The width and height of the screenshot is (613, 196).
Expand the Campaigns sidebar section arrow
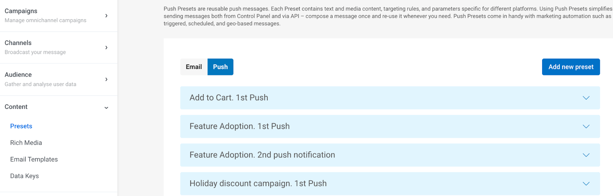(106, 16)
